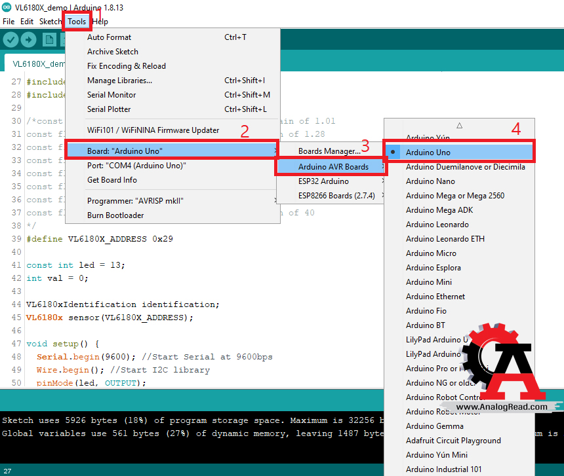Screen dimensions: 564x476
Task: Click the line number 27 in status bar
Action: click(8, 471)
